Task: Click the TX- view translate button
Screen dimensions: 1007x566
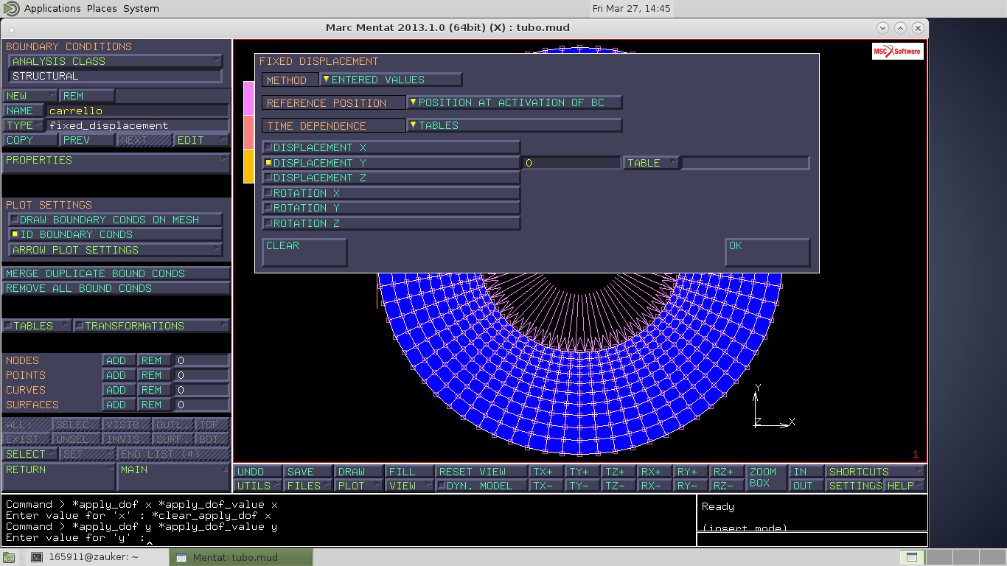Action: pos(546,486)
